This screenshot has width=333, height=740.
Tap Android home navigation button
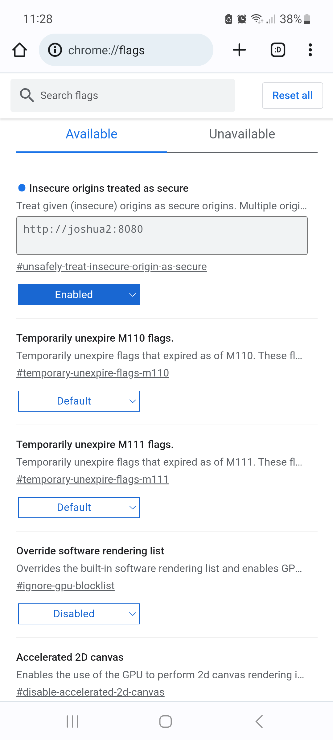(x=166, y=721)
